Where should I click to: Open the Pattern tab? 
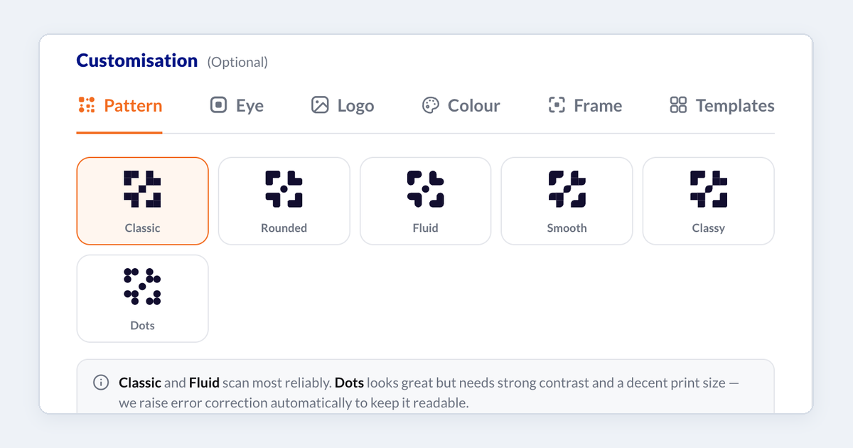click(x=119, y=106)
